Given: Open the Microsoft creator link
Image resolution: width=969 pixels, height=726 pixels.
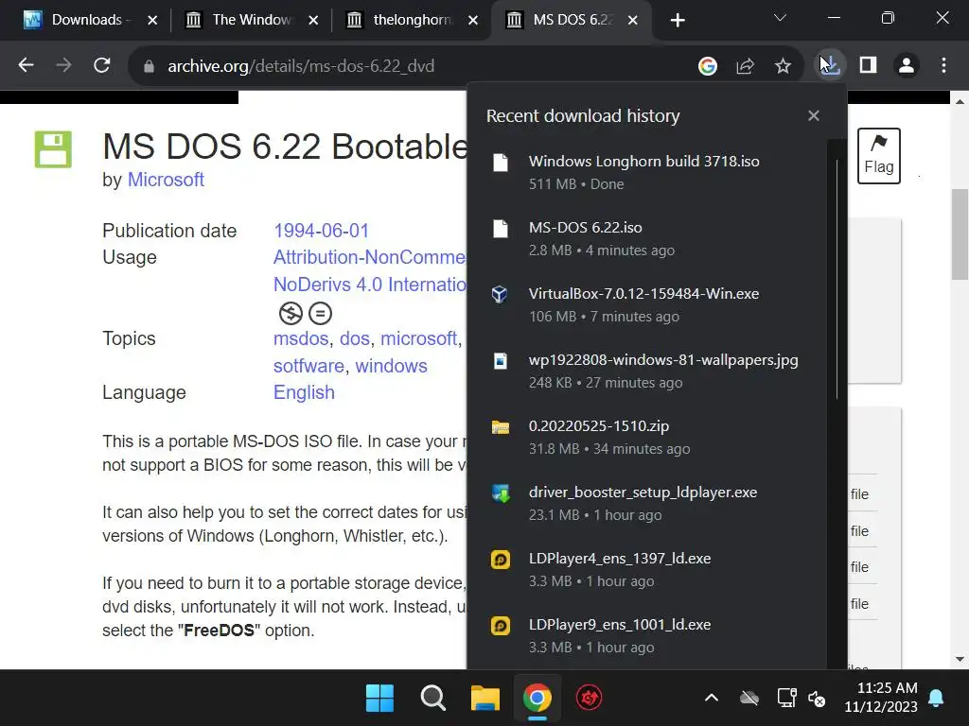Looking at the screenshot, I should click(166, 180).
